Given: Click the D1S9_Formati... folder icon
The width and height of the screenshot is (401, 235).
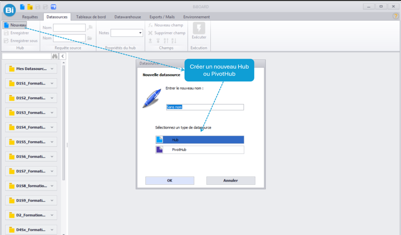Looking at the screenshot, I should (x=12, y=201).
